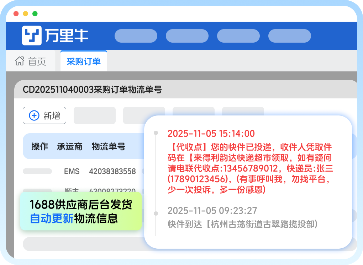Click the 承运商 column header
The height and width of the screenshot is (265, 363).
coord(69,146)
